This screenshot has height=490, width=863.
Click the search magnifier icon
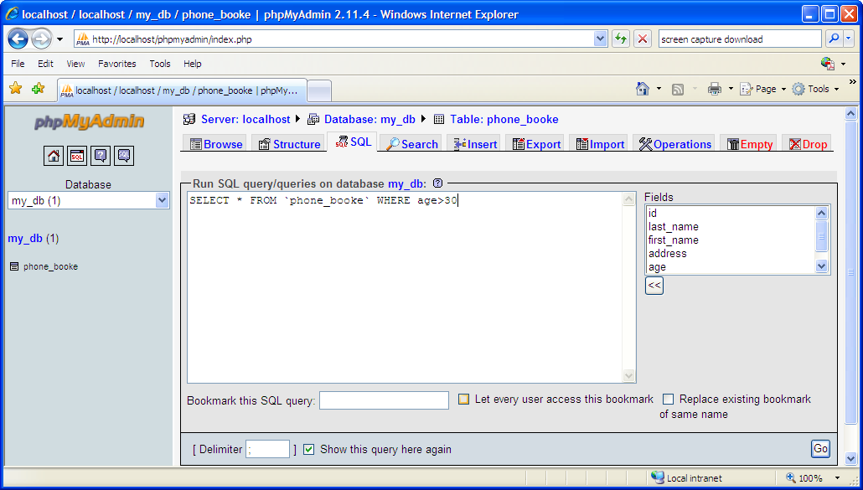tap(834, 39)
